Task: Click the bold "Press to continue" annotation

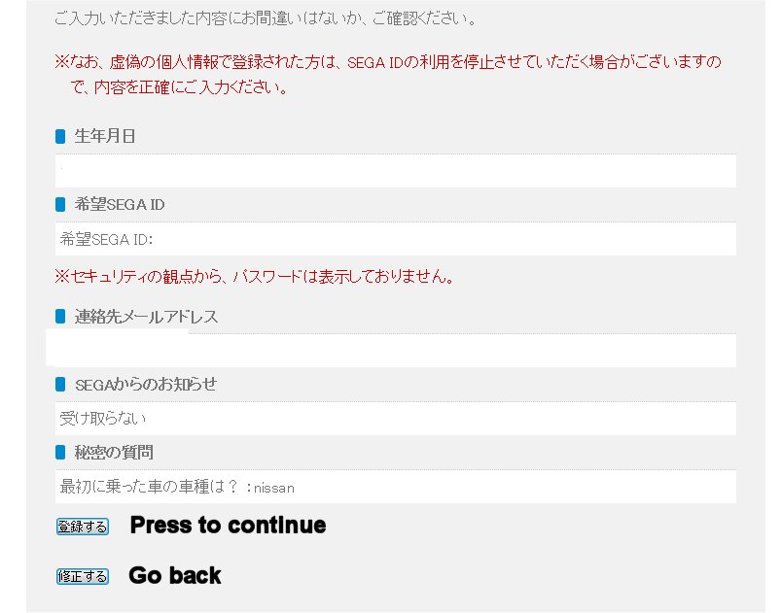Action: coord(228,526)
